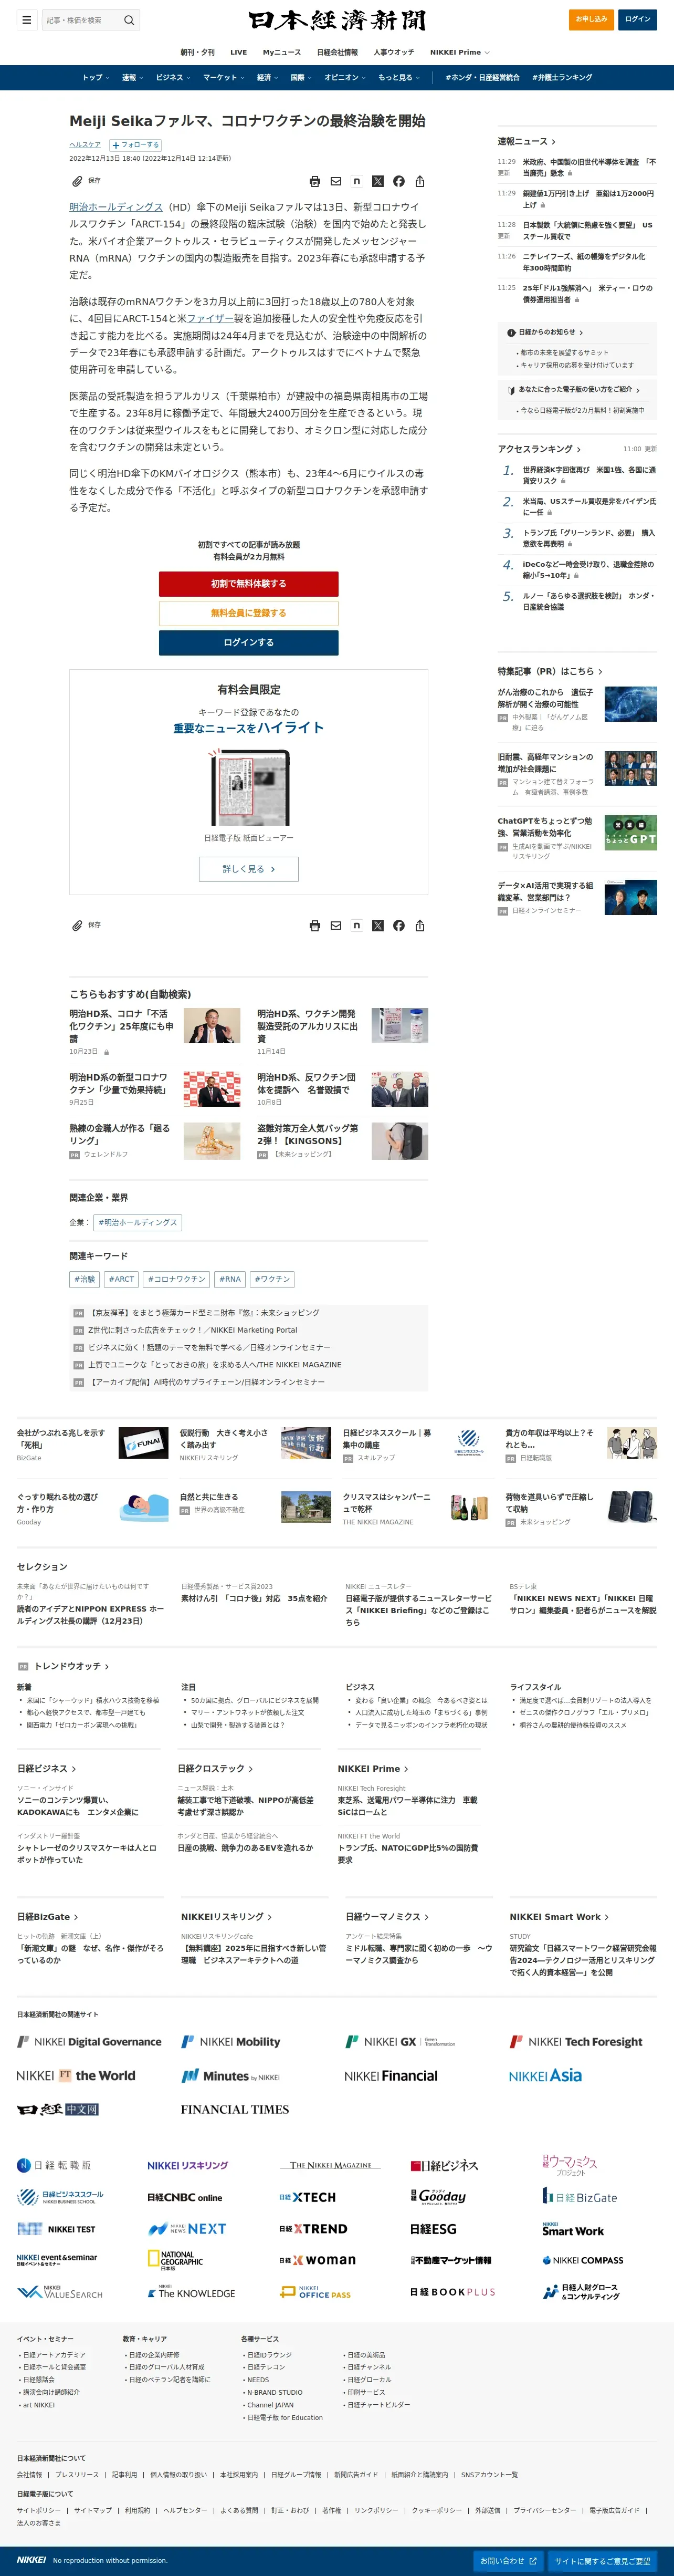Open 日経 Gooday logo link
674x2576 pixels.
[x=438, y=2196]
